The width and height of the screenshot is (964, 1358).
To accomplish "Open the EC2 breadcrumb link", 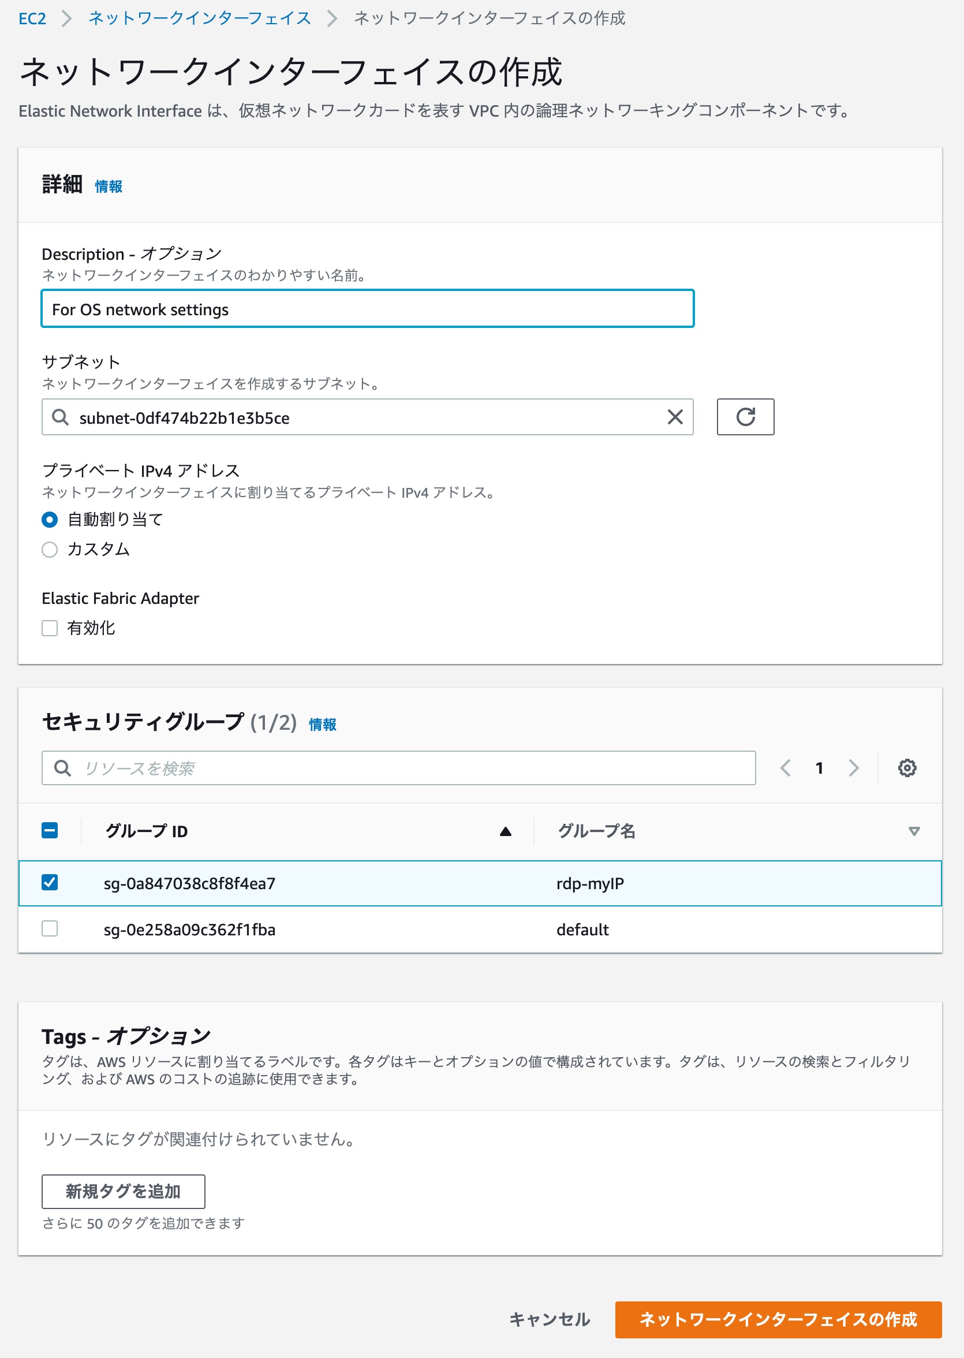I will [32, 18].
